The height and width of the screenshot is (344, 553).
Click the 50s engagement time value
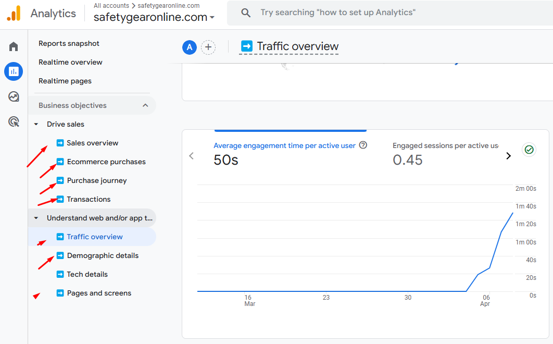pyautogui.click(x=225, y=160)
